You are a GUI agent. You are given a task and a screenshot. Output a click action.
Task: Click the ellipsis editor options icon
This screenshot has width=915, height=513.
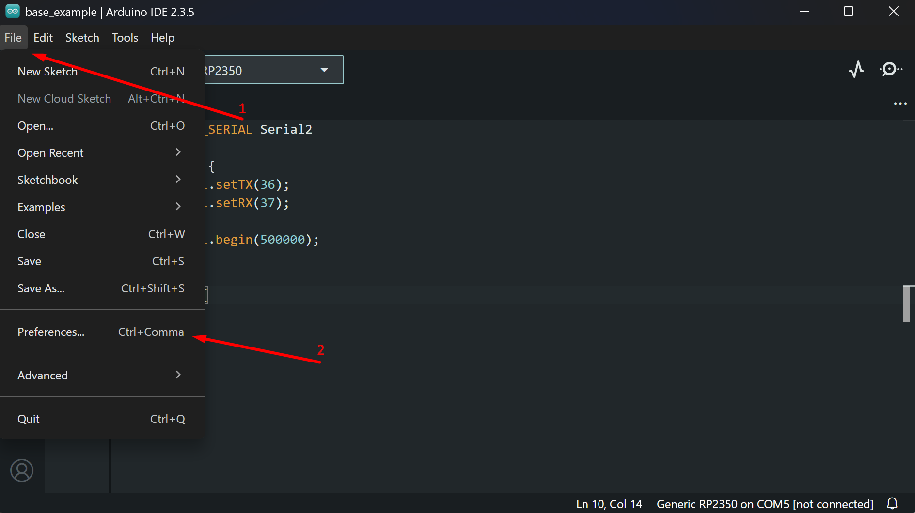click(900, 103)
